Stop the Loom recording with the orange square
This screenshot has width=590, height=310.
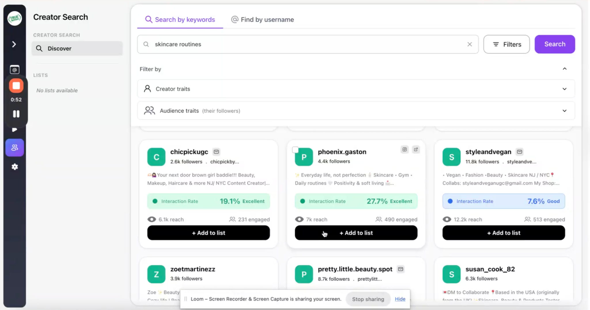[16, 86]
